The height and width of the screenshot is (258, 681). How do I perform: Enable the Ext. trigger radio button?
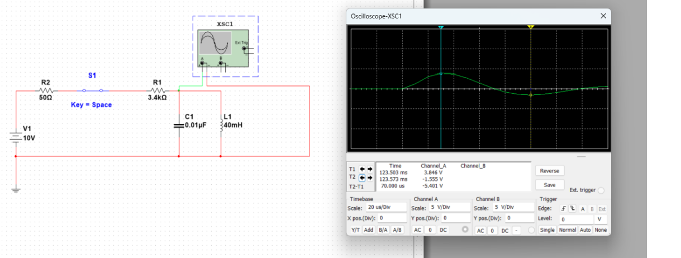pyautogui.click(x=601, y=190)
